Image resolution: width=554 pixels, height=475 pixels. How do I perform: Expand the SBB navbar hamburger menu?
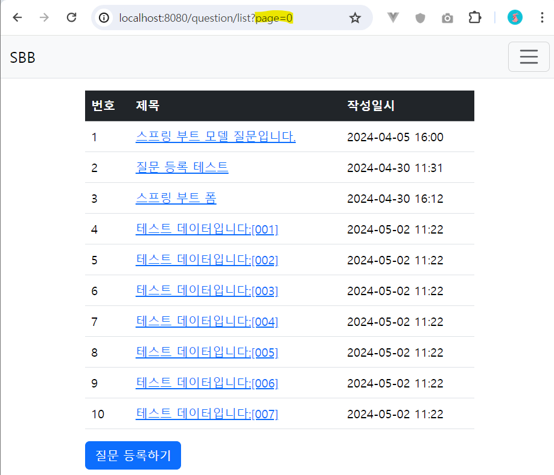(x=529, y=57)
